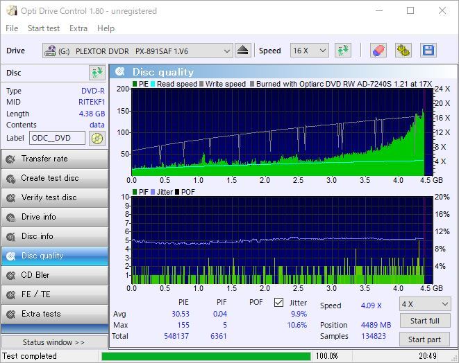The height and width of the screenshot is (363, 459).
Task: Click the Speed value 4.09 X
Action: (x=372, y=306)
